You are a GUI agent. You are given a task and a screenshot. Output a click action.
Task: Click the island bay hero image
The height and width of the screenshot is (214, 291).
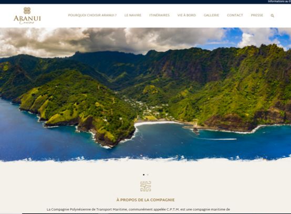coord(145,94)
